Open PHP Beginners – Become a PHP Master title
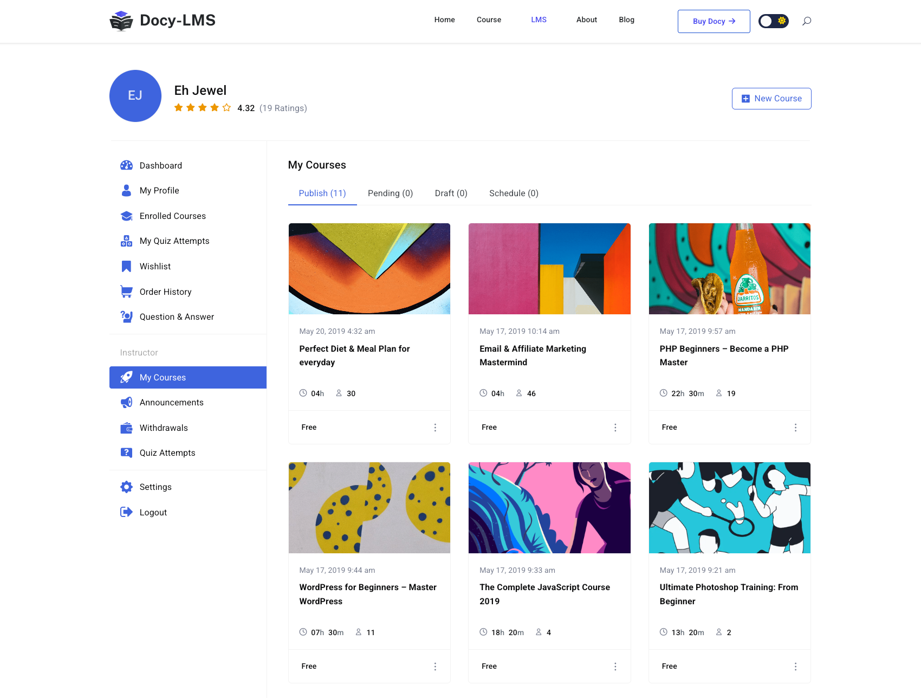921x698 pixels. coord(724,356)
